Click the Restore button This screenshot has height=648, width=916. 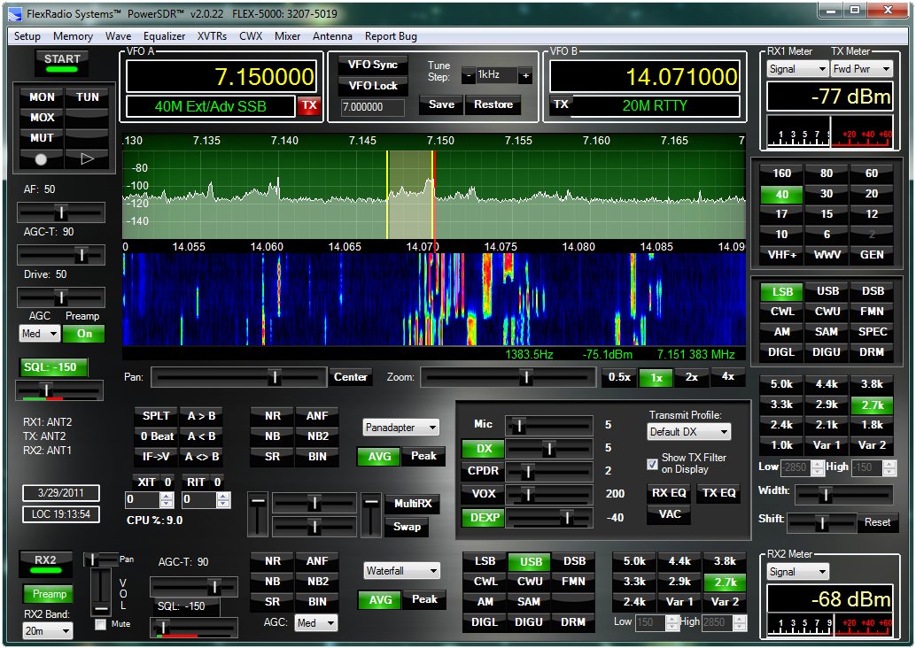493,104
